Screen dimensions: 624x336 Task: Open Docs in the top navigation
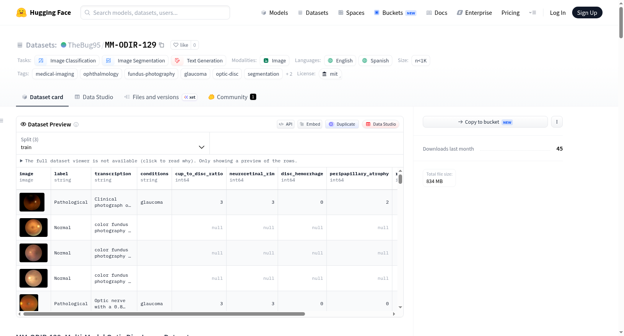click(x=437, y=12)
